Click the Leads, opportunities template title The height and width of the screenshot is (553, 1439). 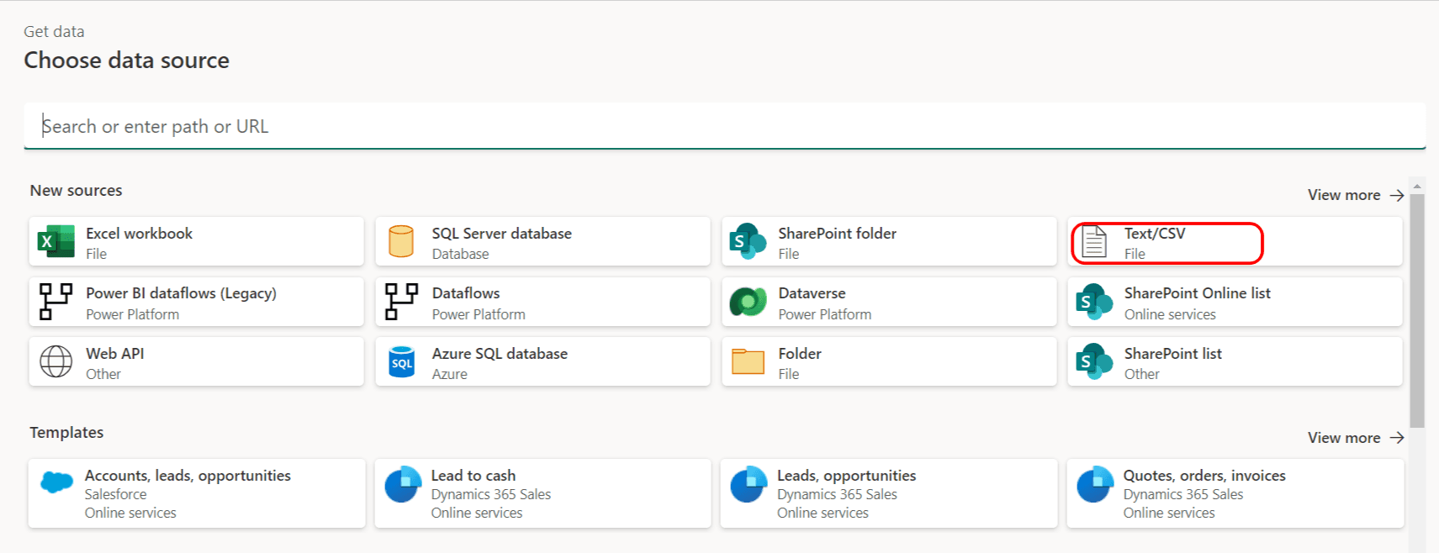coord(846,476)
